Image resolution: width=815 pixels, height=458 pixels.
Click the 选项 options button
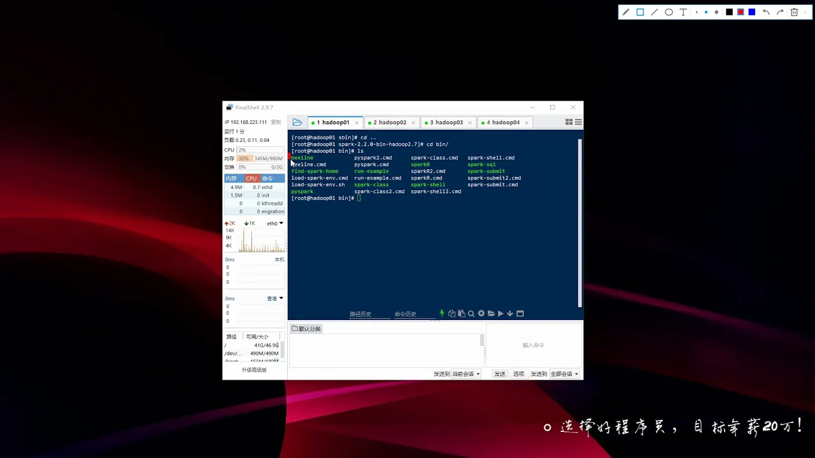point(519,374)
